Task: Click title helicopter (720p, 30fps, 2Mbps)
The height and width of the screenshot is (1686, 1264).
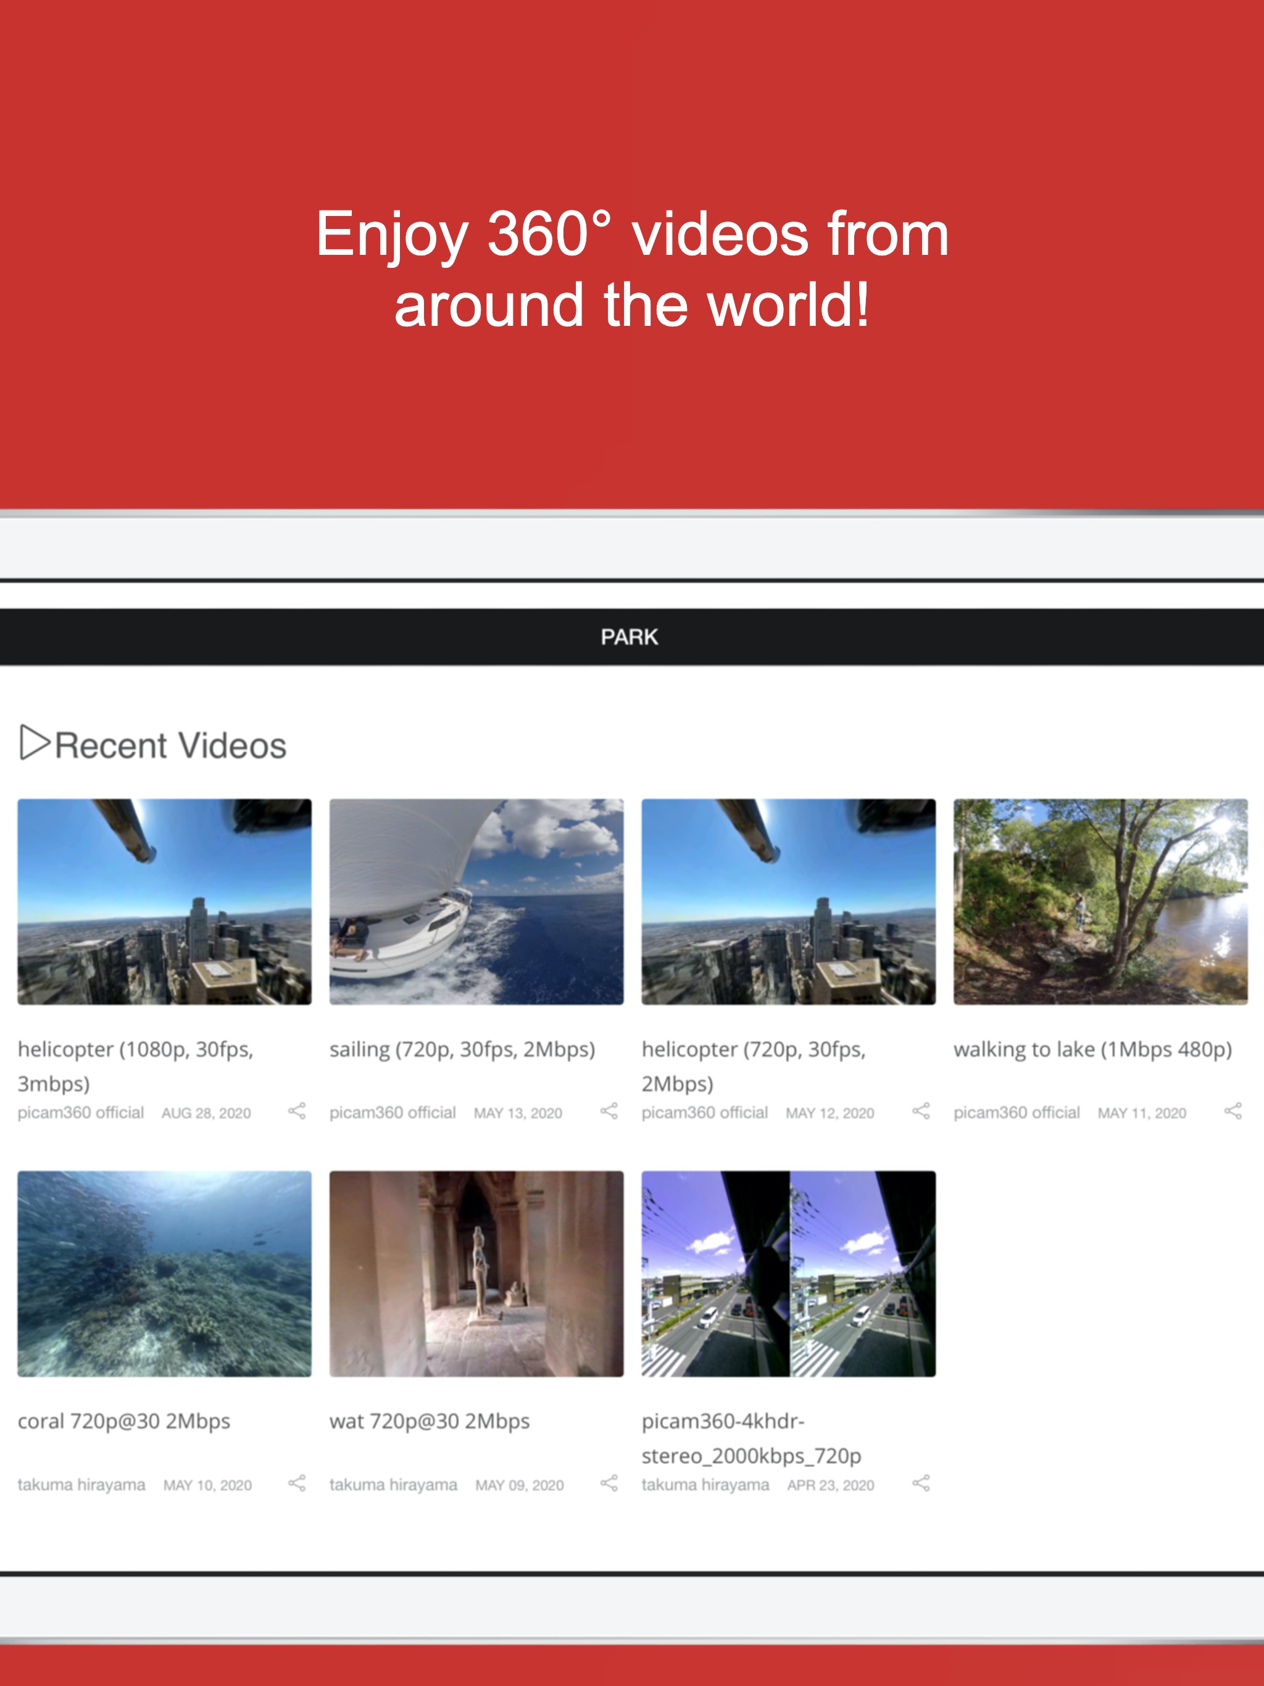Action: click(754, 1066)
